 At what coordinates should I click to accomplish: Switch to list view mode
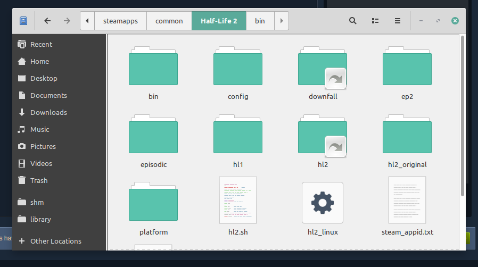(375, 21)
